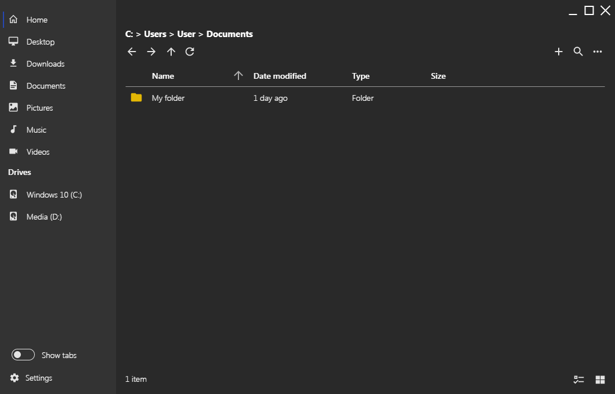Sort by the Size column header
The height and width of the screenshot is (394, 615).
coord(438,76)
